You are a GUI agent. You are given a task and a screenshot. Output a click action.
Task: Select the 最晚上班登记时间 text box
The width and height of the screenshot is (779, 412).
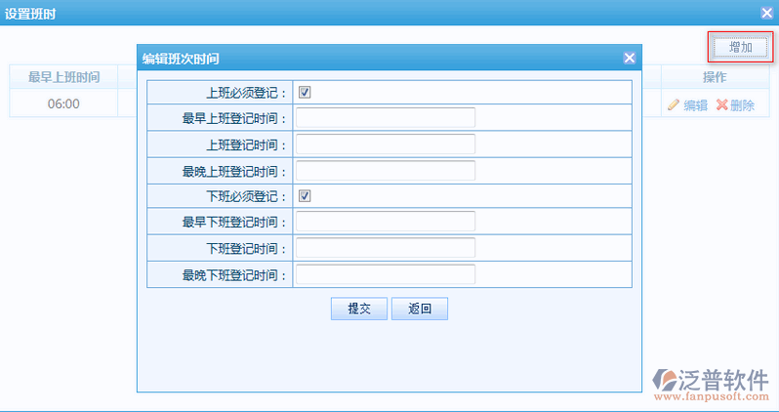tap(385, 171)
